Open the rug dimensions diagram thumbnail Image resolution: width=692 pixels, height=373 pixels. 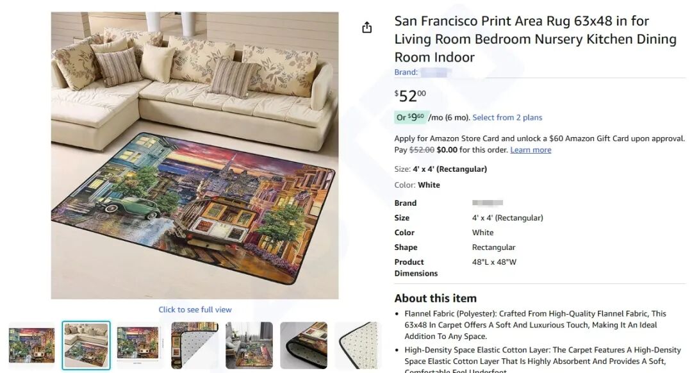[140, 345]
